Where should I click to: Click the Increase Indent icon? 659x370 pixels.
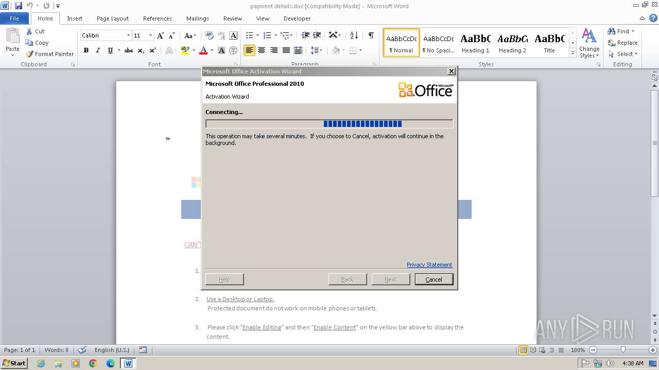point(317,35)
